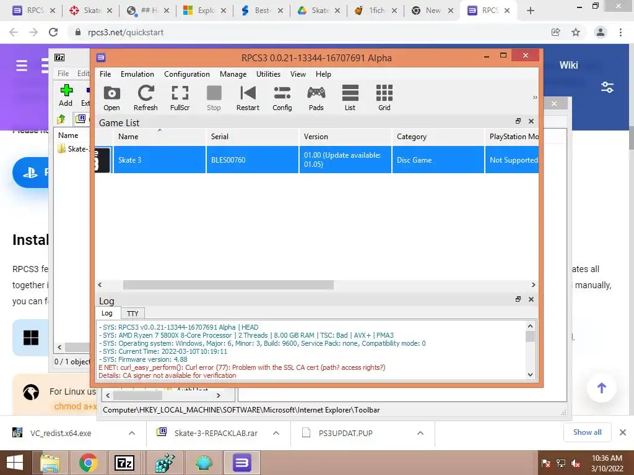The width and height of the screenshot is (634, 475).
Task: Close the Game List panel
Action: (531, 121)
